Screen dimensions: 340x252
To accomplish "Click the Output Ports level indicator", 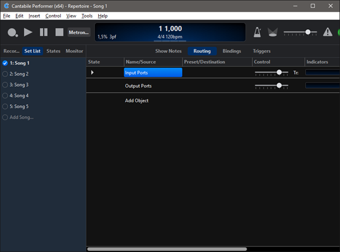I will pyautogui.click(x=323, y=86).
